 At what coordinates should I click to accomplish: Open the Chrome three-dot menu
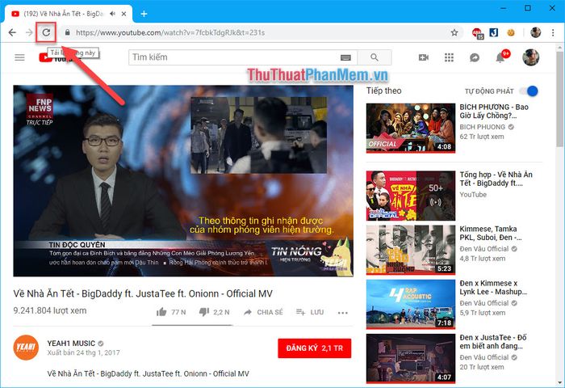click(553, 32)
